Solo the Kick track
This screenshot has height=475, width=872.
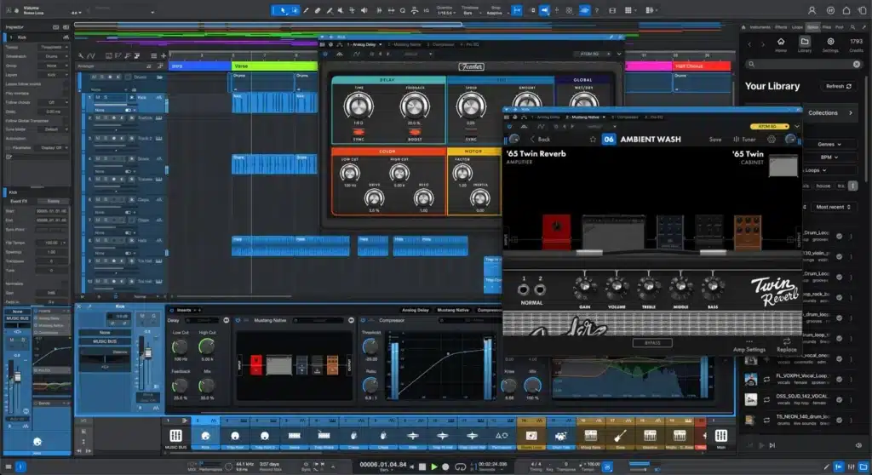105,97
